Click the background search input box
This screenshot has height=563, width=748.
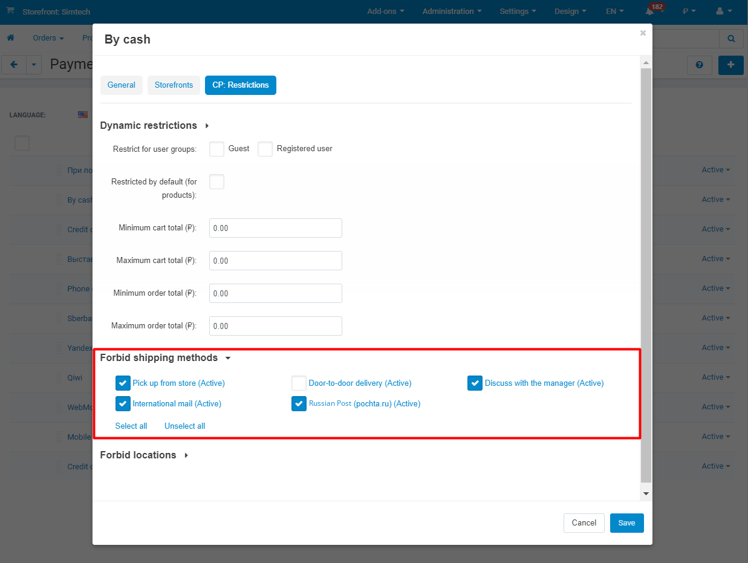coord(686,39)
